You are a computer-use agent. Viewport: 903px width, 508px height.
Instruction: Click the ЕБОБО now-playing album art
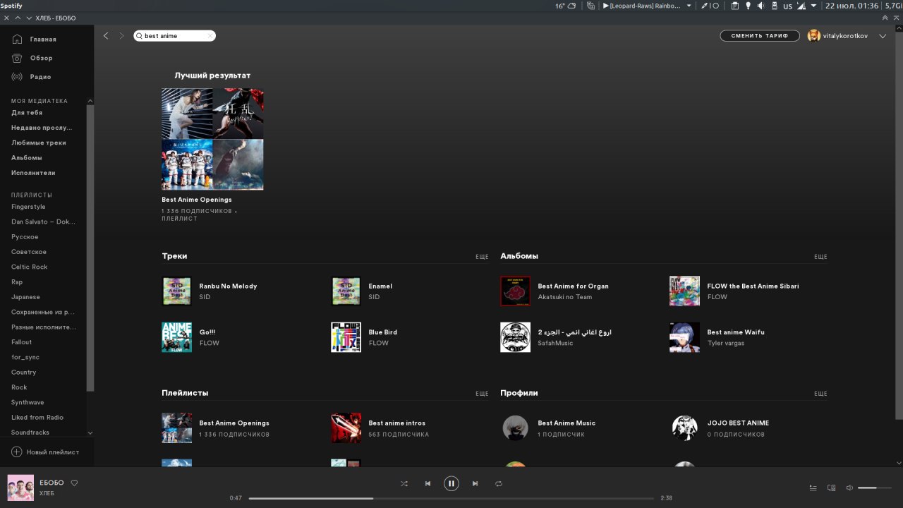pyautogui.click(x=20, y=488)
